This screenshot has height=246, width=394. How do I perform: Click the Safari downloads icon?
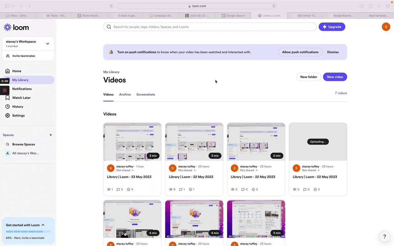(362, 6)
